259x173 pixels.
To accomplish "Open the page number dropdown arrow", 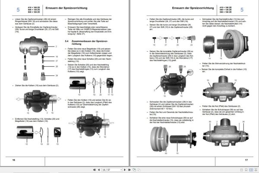I will (121, 170).
